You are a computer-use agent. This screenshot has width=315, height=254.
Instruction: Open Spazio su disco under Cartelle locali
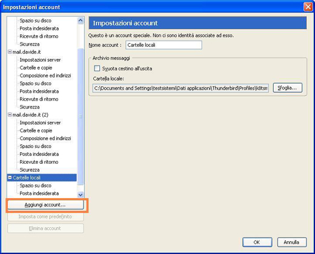click(35, 185)
